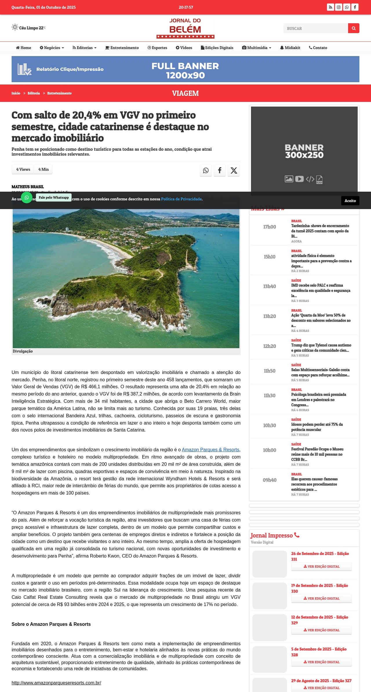Expand the Editorias dropdown menu
The image size is (371, 692).
(84, 48)
